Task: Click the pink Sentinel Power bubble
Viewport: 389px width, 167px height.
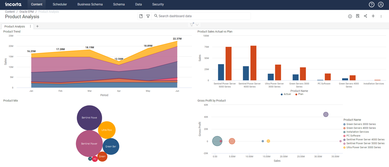Action: [x=89, y=144]
